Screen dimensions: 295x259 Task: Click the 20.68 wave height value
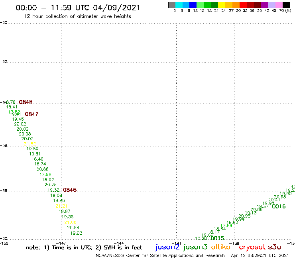coord(43,169)
